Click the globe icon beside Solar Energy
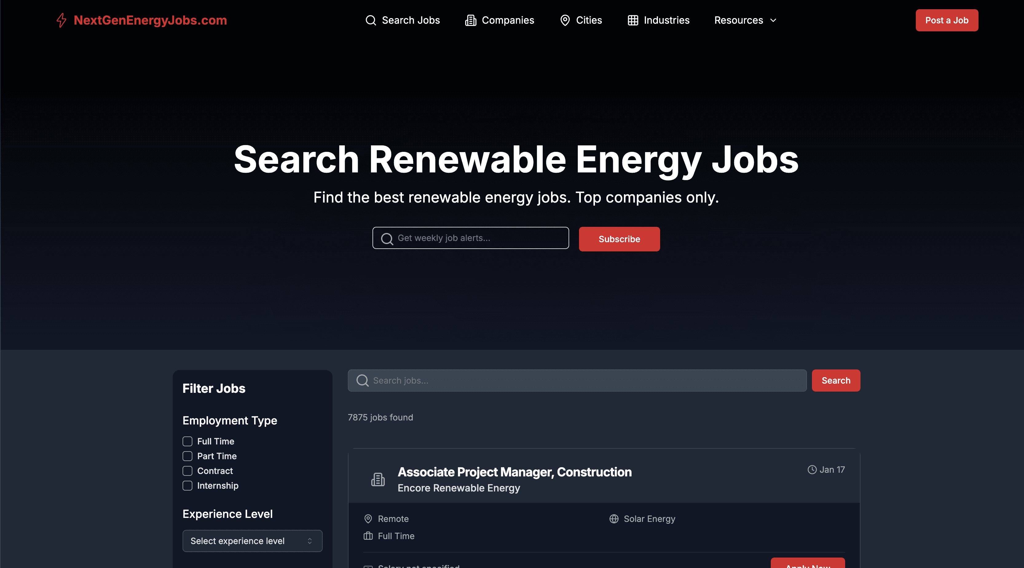 pyautogui.click(x=614, y=519)
